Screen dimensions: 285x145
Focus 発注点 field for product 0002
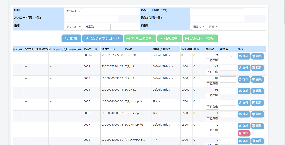point(228,68)
